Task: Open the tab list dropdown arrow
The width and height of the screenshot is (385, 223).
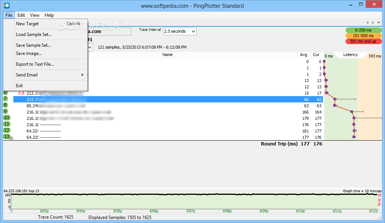Action: 379,23
